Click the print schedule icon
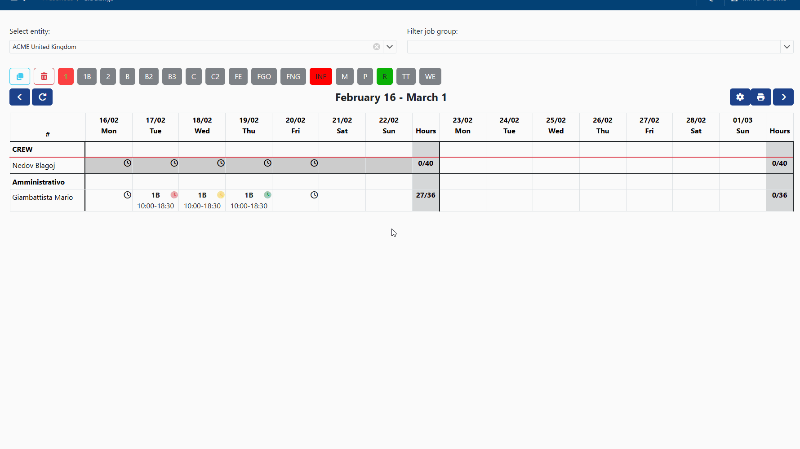 pos(760,97)
